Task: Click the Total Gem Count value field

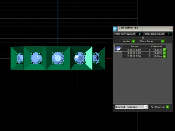Action: [x=168, y=34]
